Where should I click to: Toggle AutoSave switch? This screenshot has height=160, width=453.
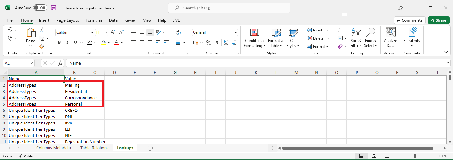coord(40,8)
